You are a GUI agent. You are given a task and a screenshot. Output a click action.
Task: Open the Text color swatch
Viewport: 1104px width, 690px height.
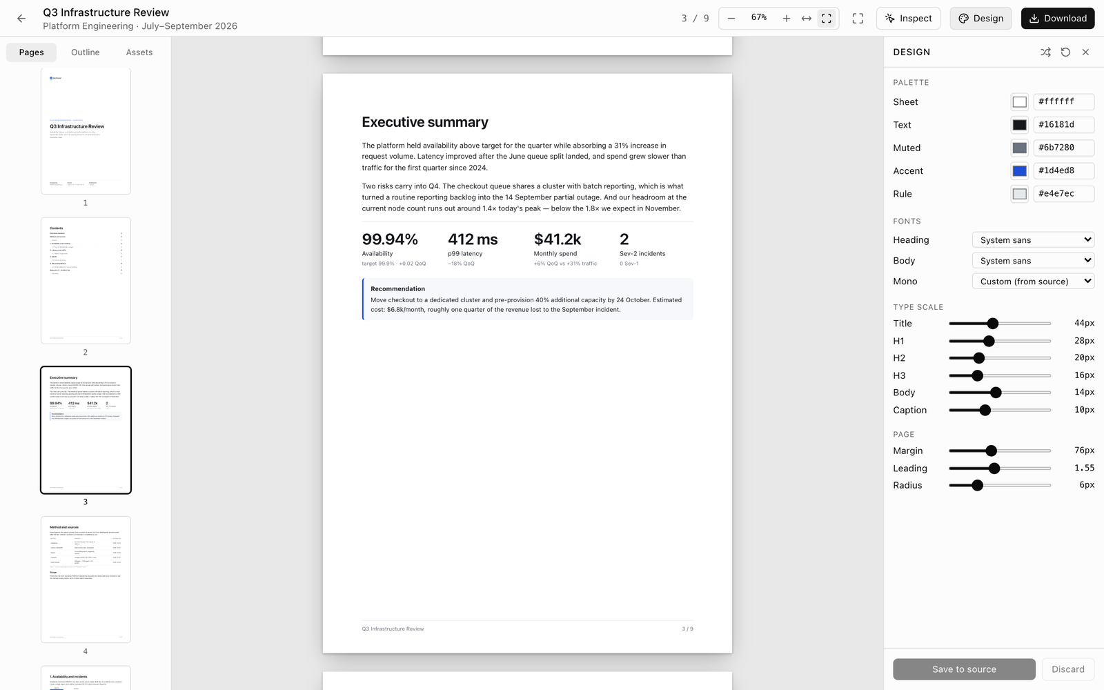click(1020, 125)
